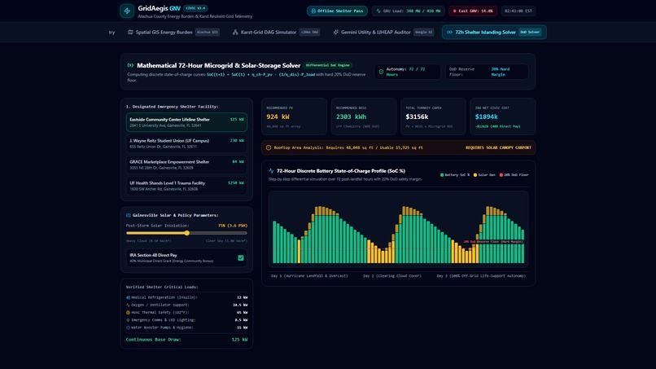Click the map icon beside Spatial GIS
Viewport: 656px width, 369px height.
(x=130, y=33)
